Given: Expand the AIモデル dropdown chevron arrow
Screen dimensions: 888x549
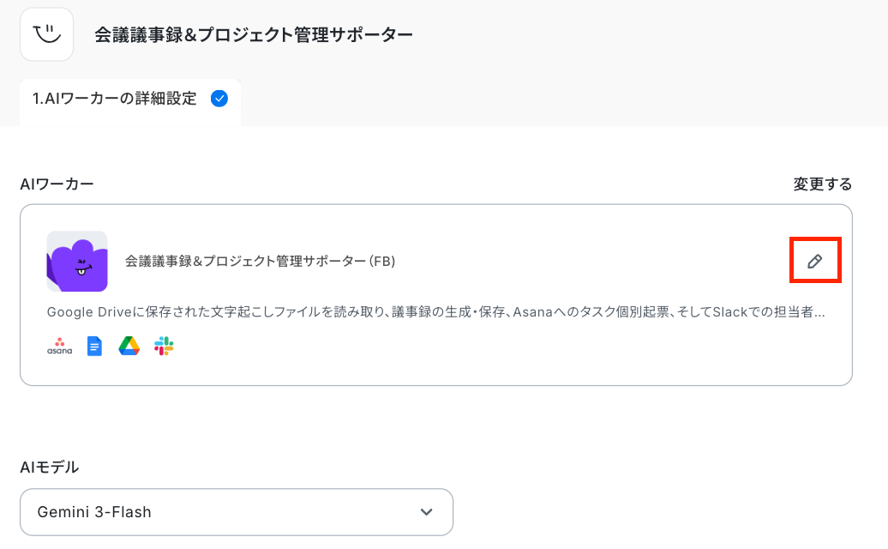Looking at the screenshot, I should 427,512.
